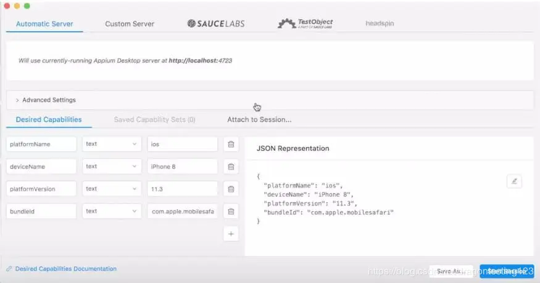540x283 pixels.
Task: Switch to the Custom Server tab
Action: pos(130,24)
